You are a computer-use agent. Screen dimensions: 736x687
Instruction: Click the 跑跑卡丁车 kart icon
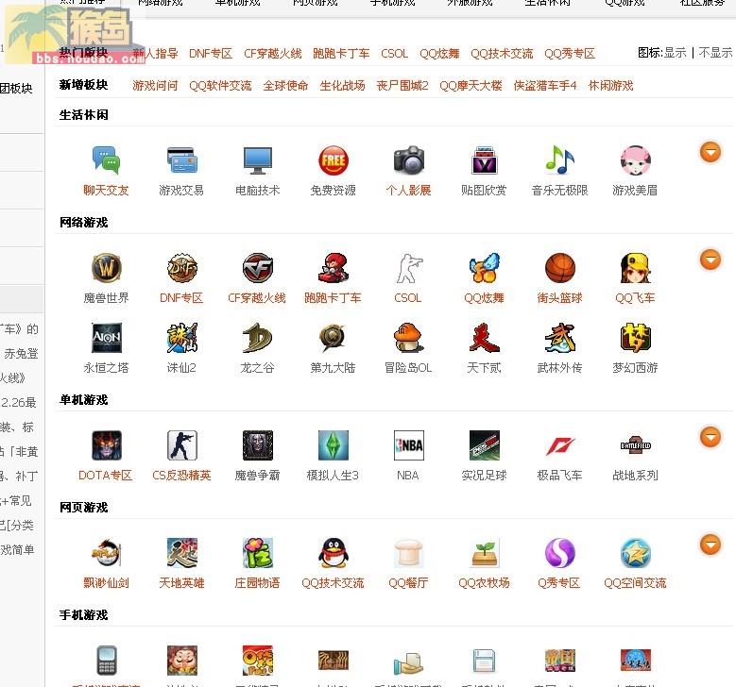(334, 268)
